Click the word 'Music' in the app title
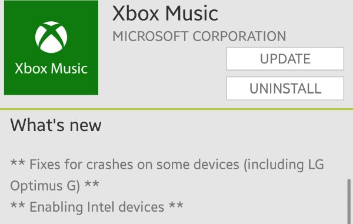 coord(192,14)
